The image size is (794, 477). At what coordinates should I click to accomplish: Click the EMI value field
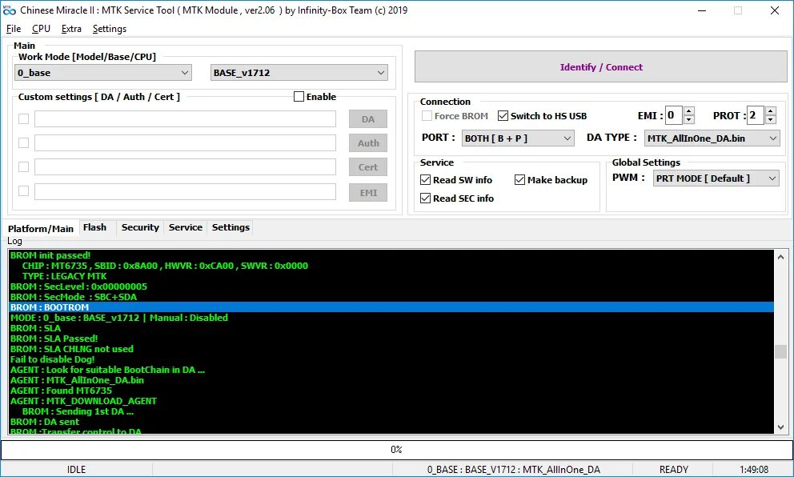673,115
